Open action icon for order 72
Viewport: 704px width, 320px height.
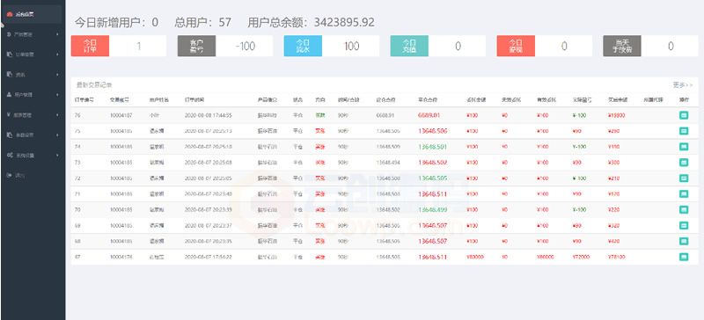[x=684, y=178]
